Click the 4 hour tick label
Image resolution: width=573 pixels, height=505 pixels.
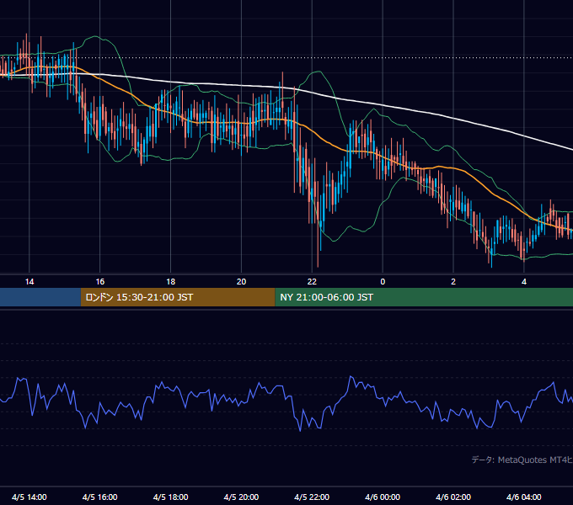[523, 282]
